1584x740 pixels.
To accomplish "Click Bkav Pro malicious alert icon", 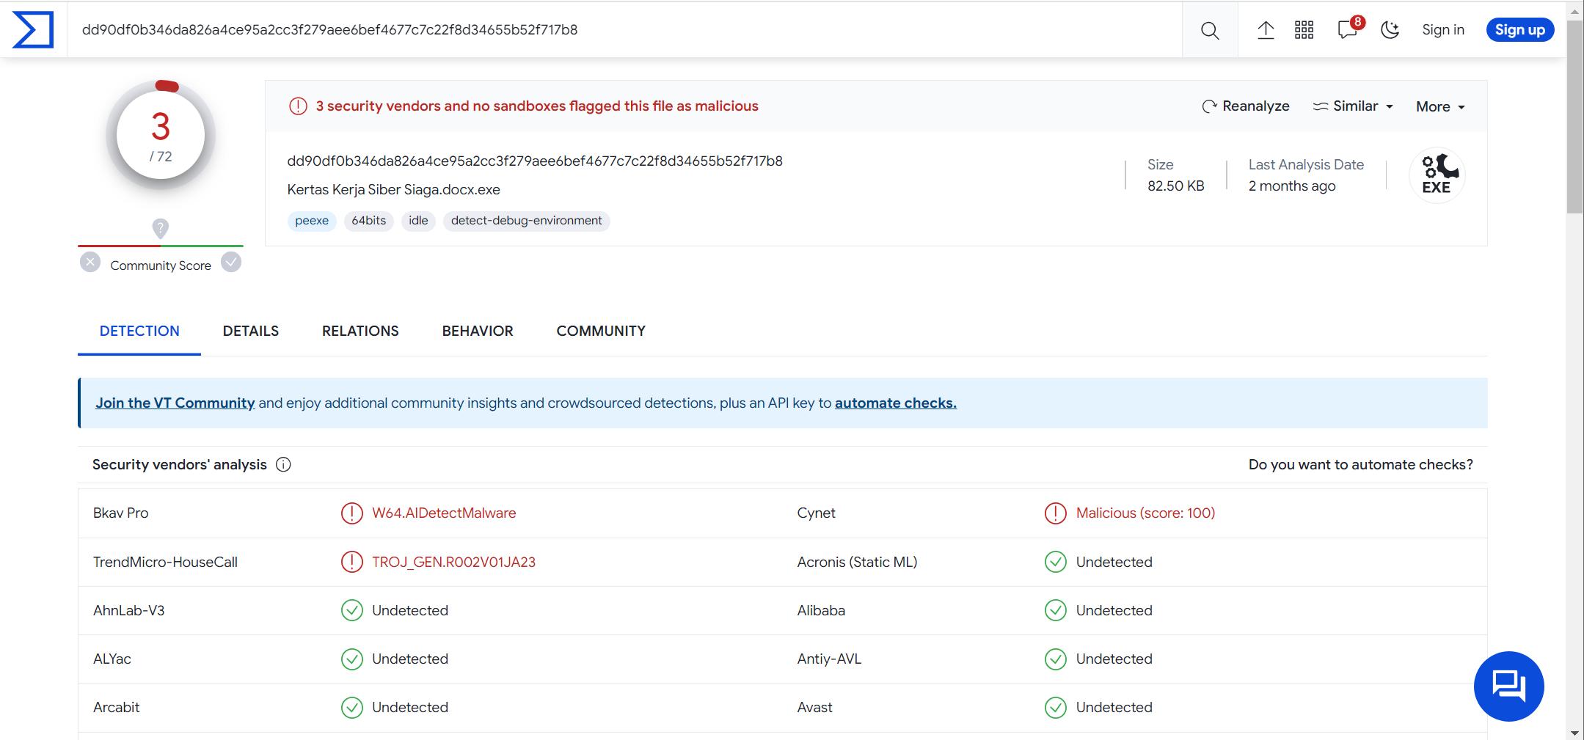I will (x=352, y=513).
